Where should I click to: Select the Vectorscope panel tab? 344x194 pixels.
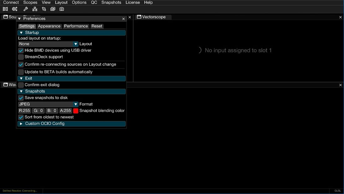[154, 17]
